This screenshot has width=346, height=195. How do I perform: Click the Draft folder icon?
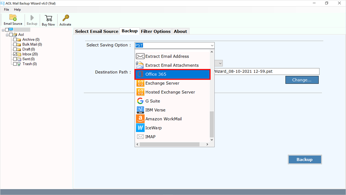tap(19, 49)
